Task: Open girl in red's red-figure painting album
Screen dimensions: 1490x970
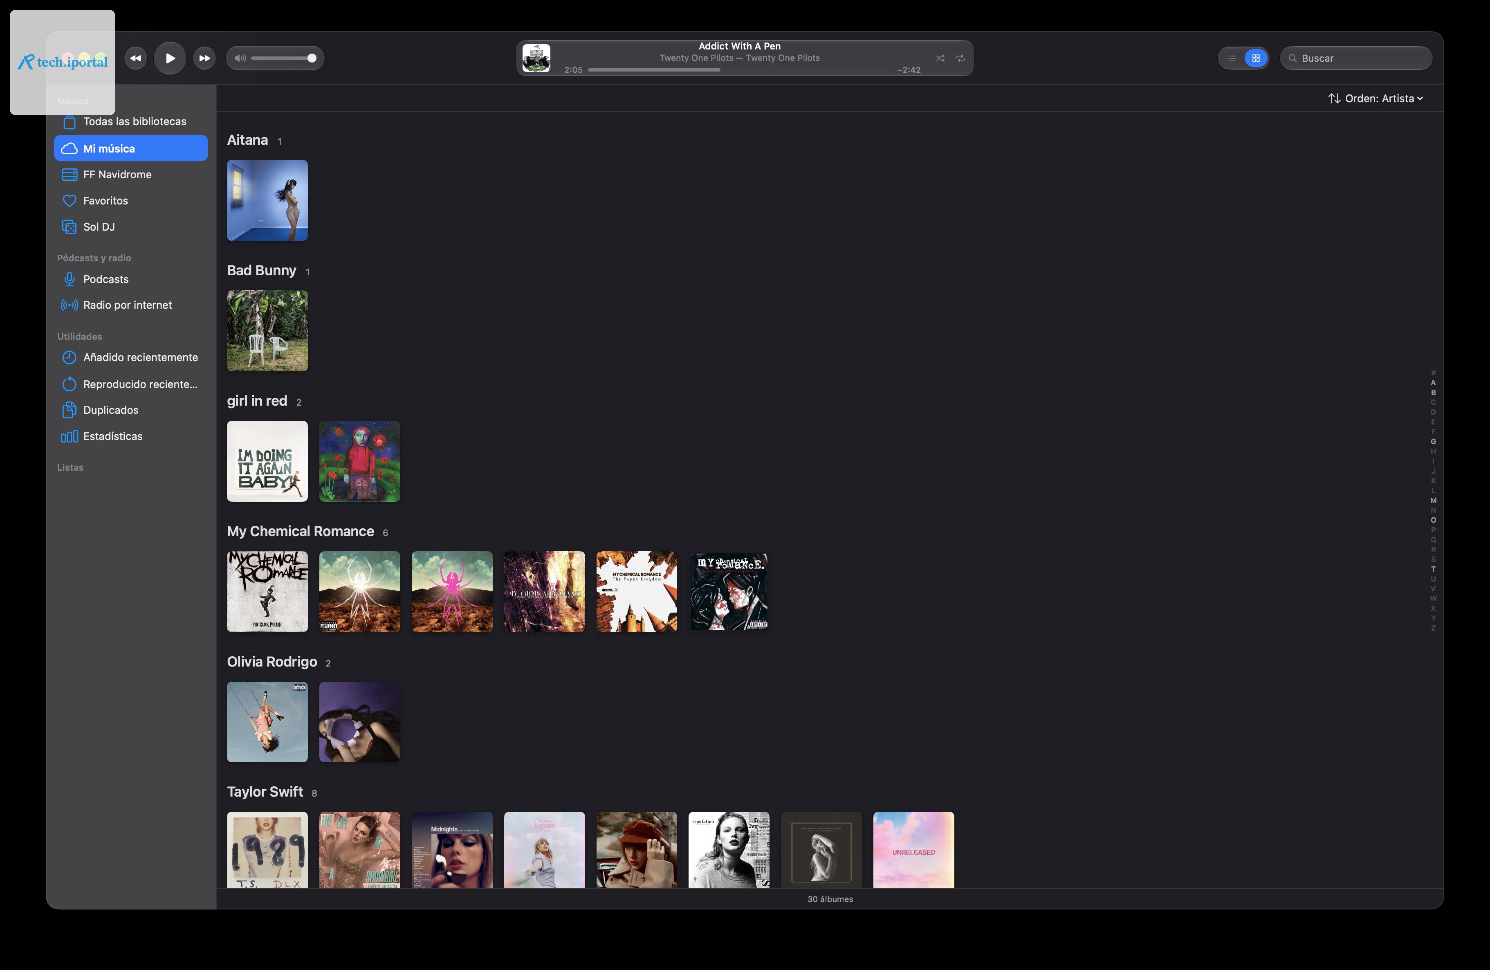Action: tap(359, 462)
